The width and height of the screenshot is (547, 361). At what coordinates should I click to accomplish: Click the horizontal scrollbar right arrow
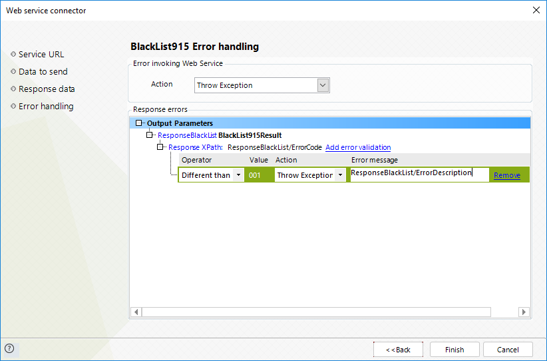[524, 312]
